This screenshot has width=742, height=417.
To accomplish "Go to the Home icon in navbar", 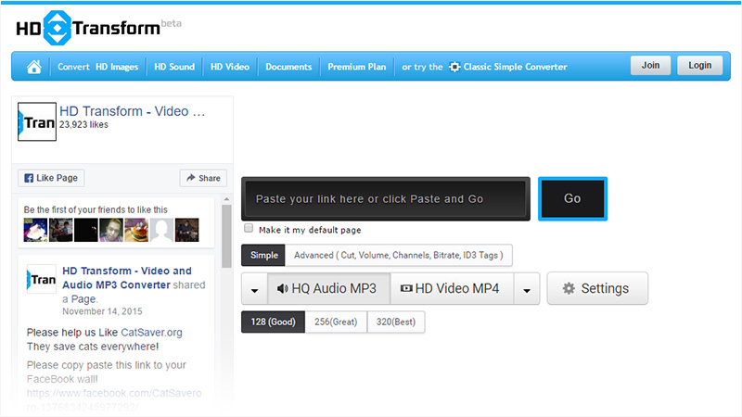I will tap(33, 67).
